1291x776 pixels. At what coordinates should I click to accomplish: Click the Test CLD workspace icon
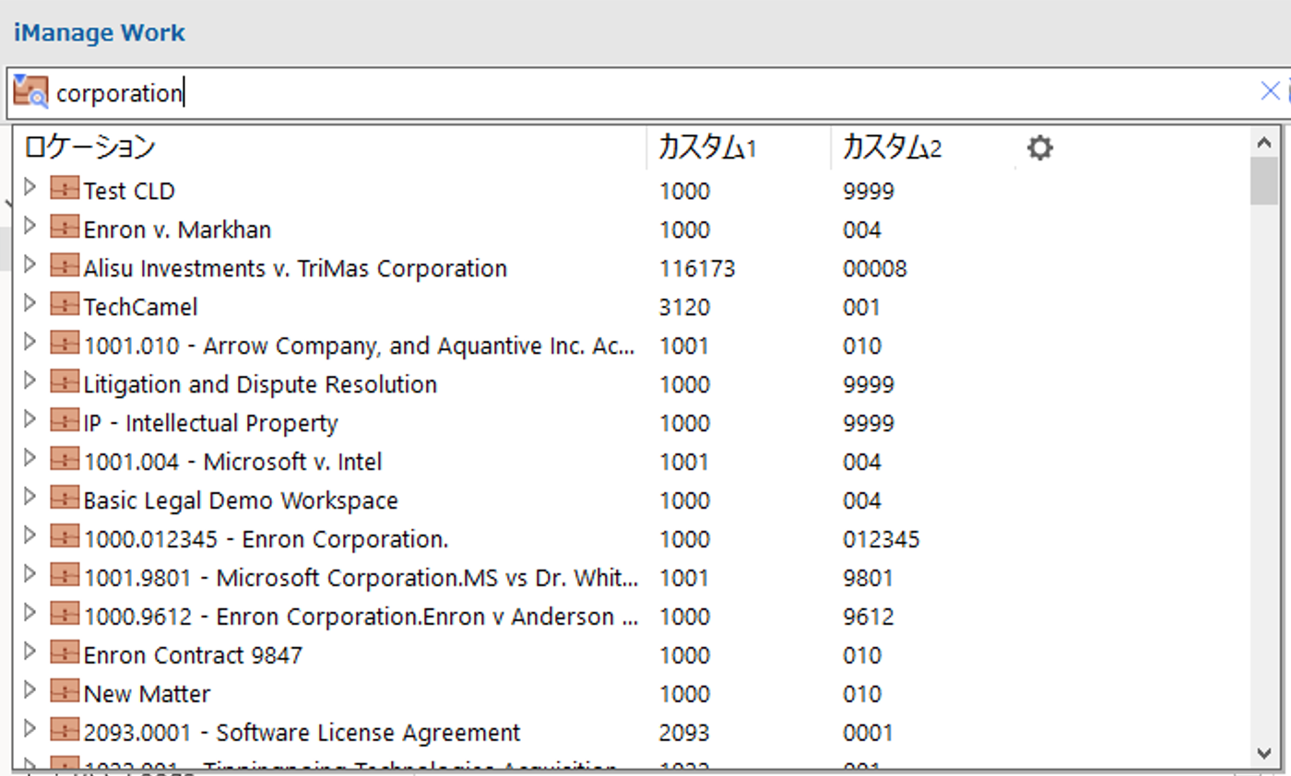coord(65,190)
